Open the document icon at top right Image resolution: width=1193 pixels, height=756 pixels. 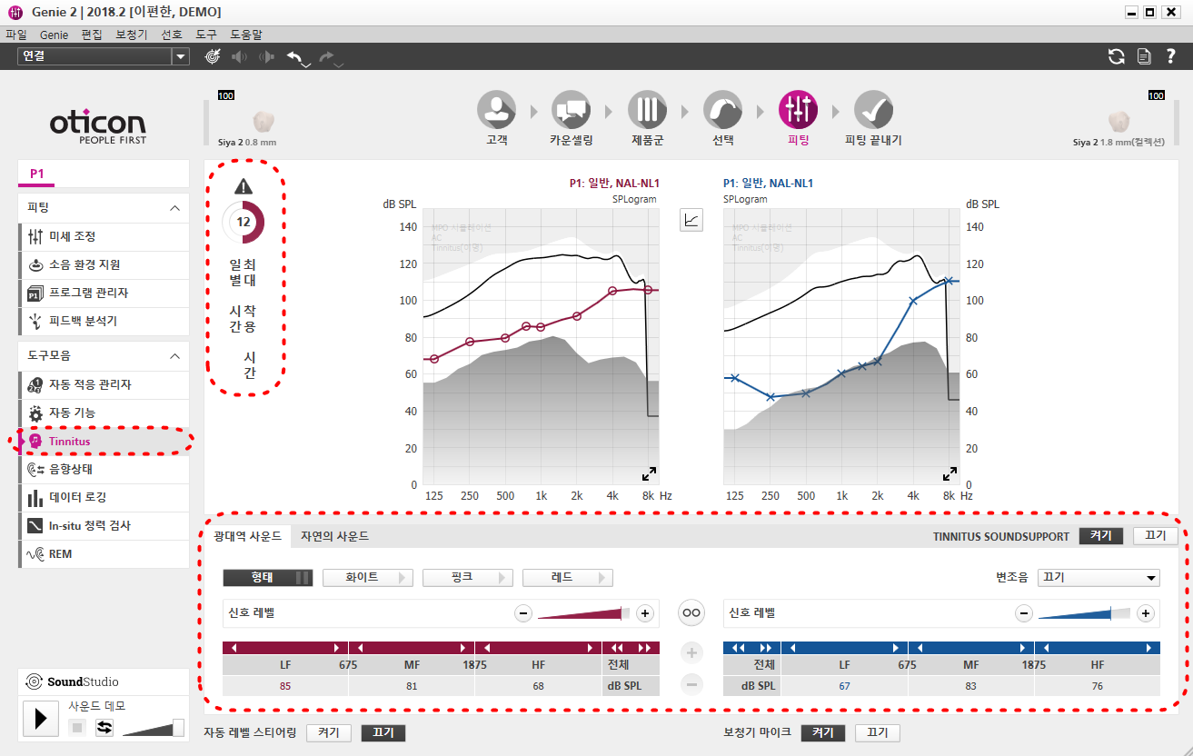click(1144, 56)
